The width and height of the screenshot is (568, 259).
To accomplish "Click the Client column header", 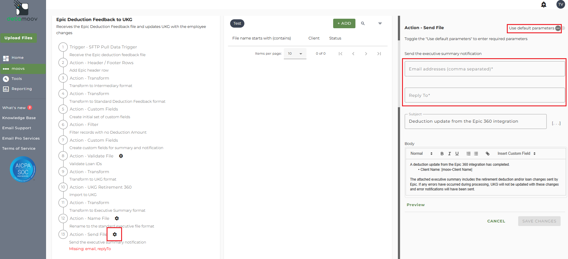I will [314, 38].
